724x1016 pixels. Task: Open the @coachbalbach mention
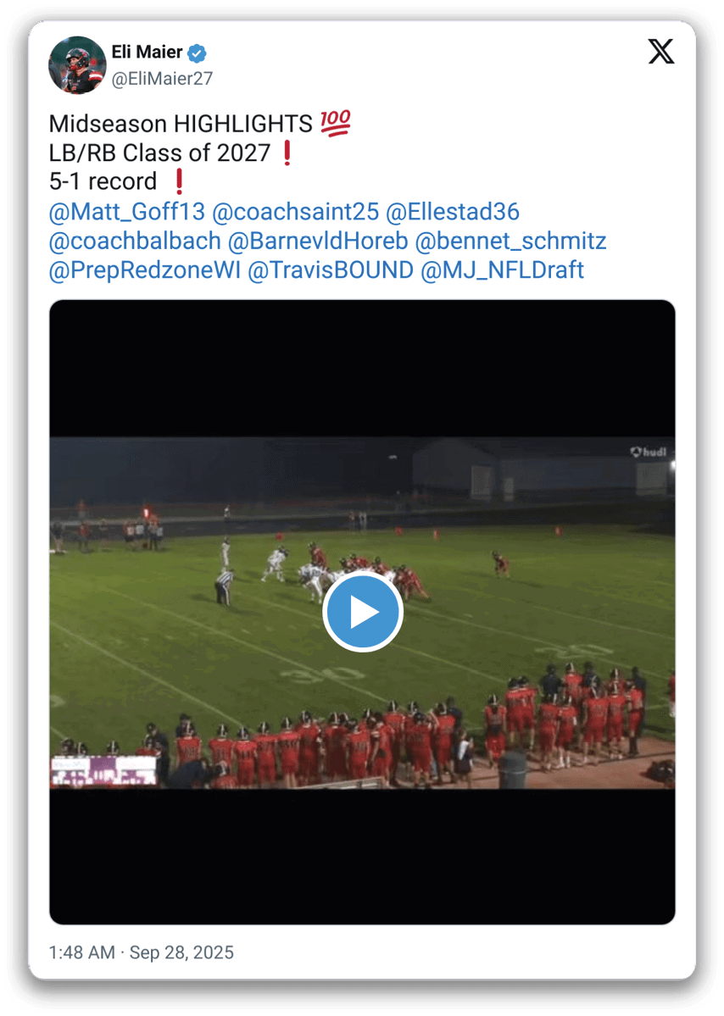[135, 241]
